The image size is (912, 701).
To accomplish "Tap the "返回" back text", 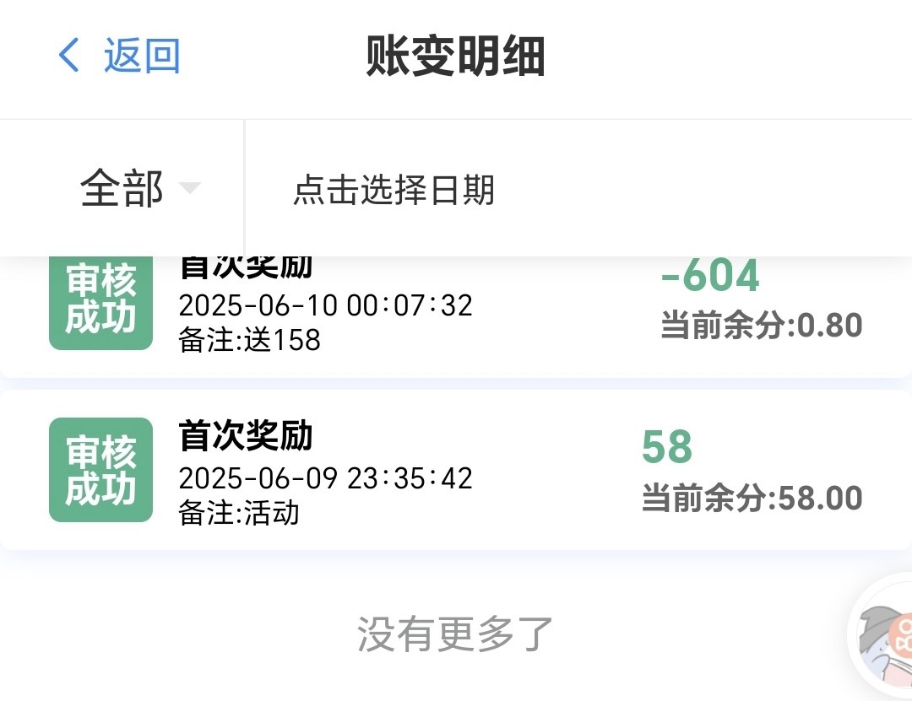I will pyautogui.click(x=142, y=57).
